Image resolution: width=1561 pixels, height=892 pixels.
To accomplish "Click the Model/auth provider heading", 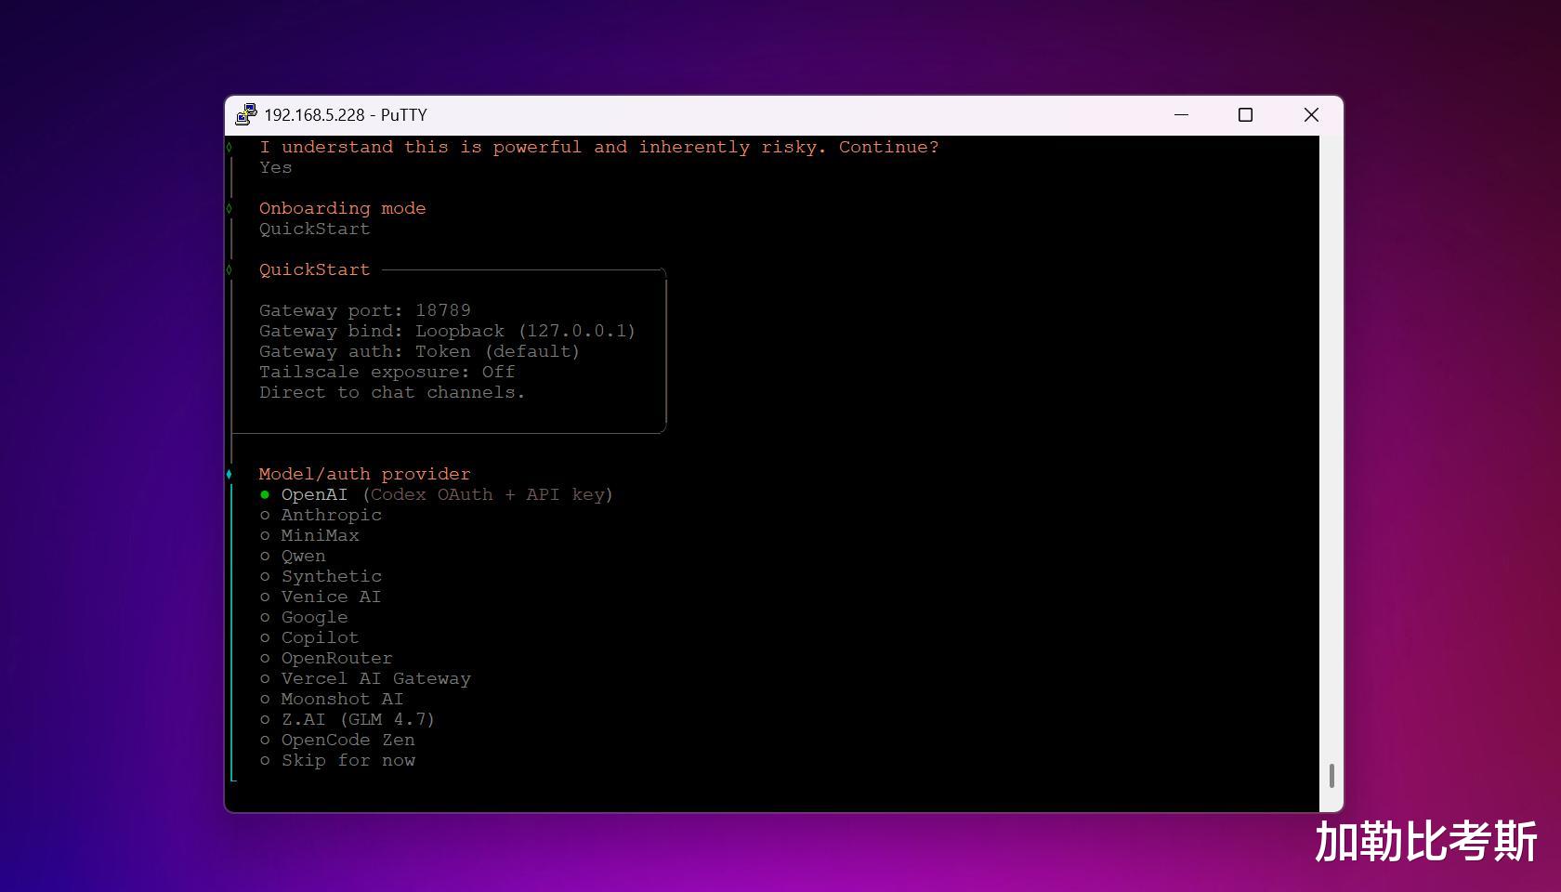I will [x=365, y=474].
